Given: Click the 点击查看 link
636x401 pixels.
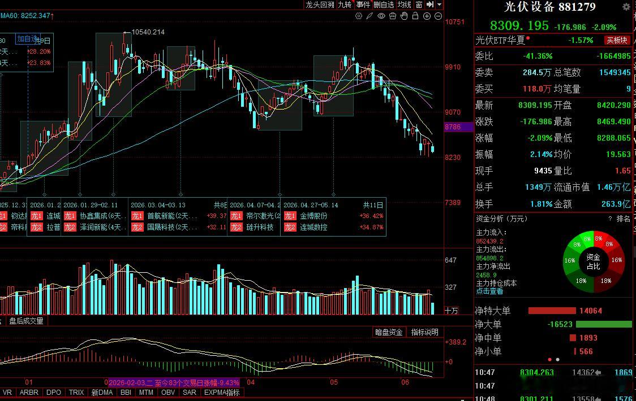Looking at the screenshot, I should pos(489,291).
